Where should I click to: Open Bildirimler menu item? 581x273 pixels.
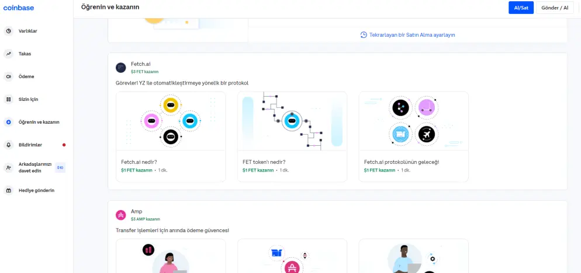[x=30, y=145]
